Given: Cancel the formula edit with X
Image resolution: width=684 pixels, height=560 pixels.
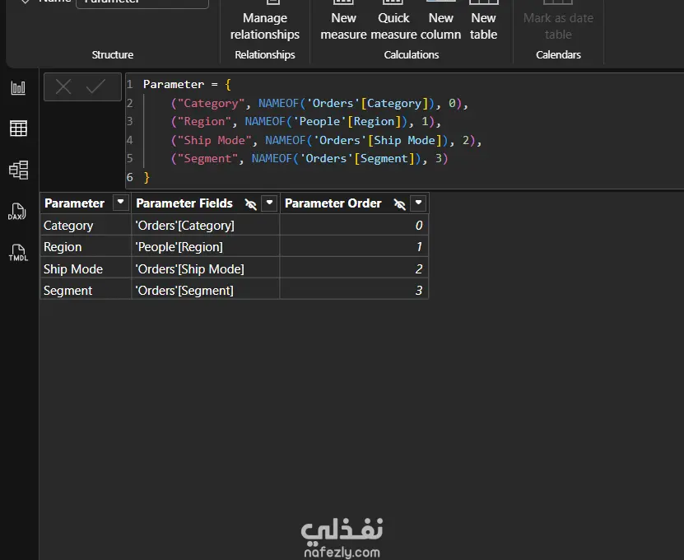Looking at the screenshot, I should [63, 86].
